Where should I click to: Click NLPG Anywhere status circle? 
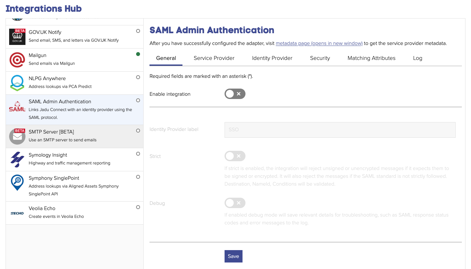pos(138,77)
